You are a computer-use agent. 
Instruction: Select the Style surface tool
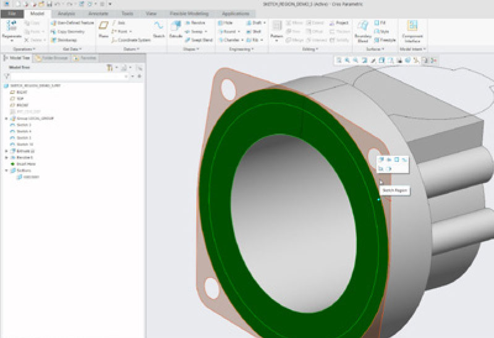[381, 32]
